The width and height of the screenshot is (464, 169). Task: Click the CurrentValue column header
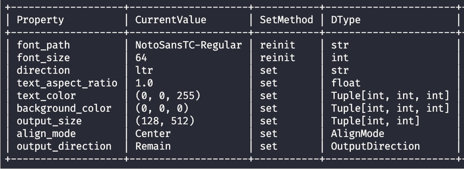coord(171,20)
